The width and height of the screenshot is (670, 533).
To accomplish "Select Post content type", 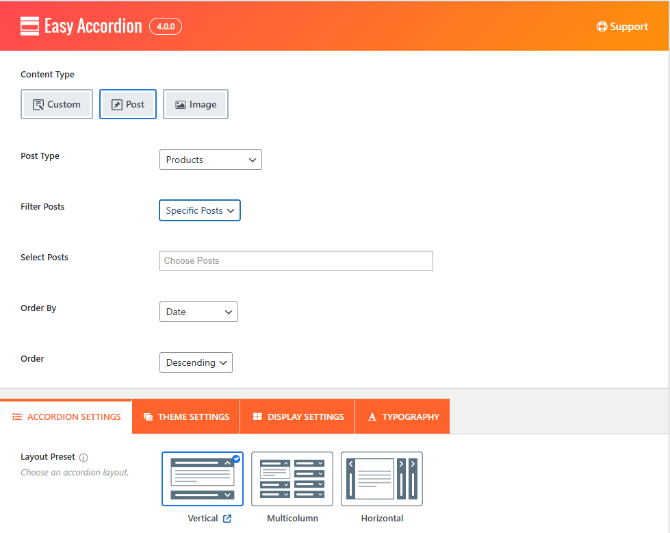I will point(128,104).
